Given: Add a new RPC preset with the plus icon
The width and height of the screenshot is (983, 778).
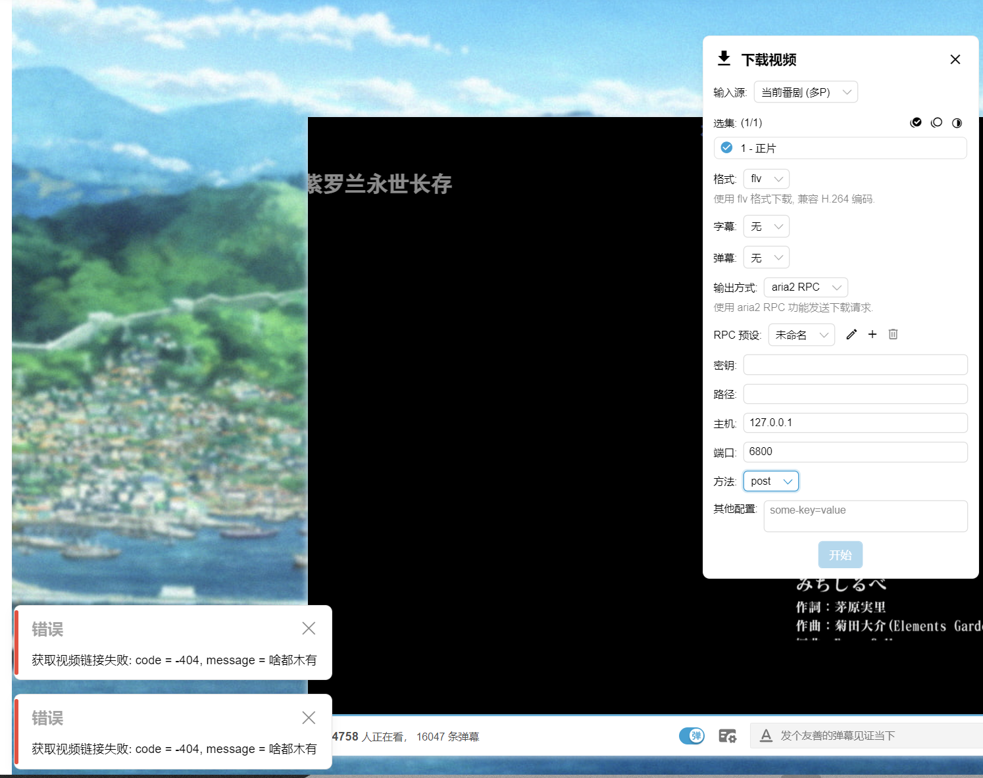Looking at the screenshot, I should pyautogui.click(x=872, y=334).
